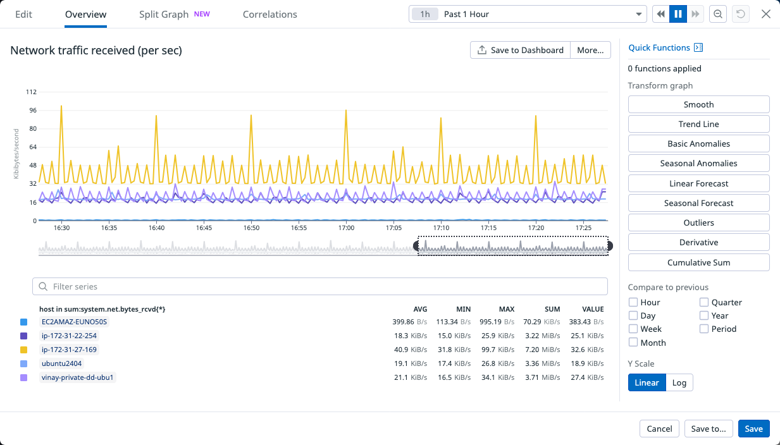Image resolution: width=780 pixels, height=445 pixels.
Task: Click the yellow color swatch for ip-172-31-27-169
Action: (23, 350)
